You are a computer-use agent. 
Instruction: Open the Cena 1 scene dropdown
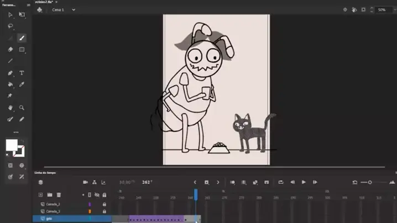(73, 9)
